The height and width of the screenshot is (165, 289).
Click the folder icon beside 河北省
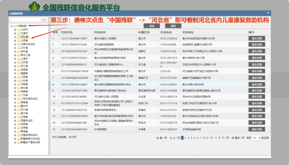tap(19, 37)
